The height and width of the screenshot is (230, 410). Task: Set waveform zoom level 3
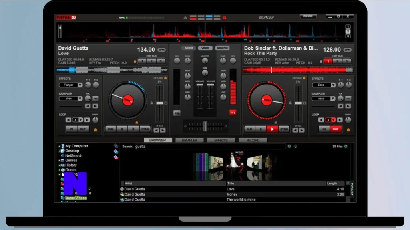tap(348, 36)
